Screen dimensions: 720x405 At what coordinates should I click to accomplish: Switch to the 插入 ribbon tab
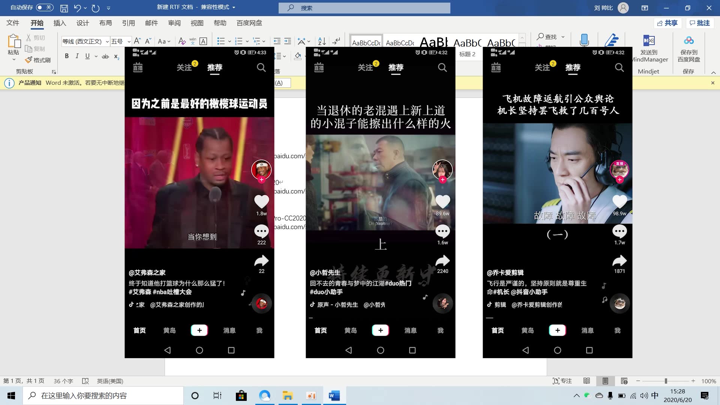(x=60, y=23)
